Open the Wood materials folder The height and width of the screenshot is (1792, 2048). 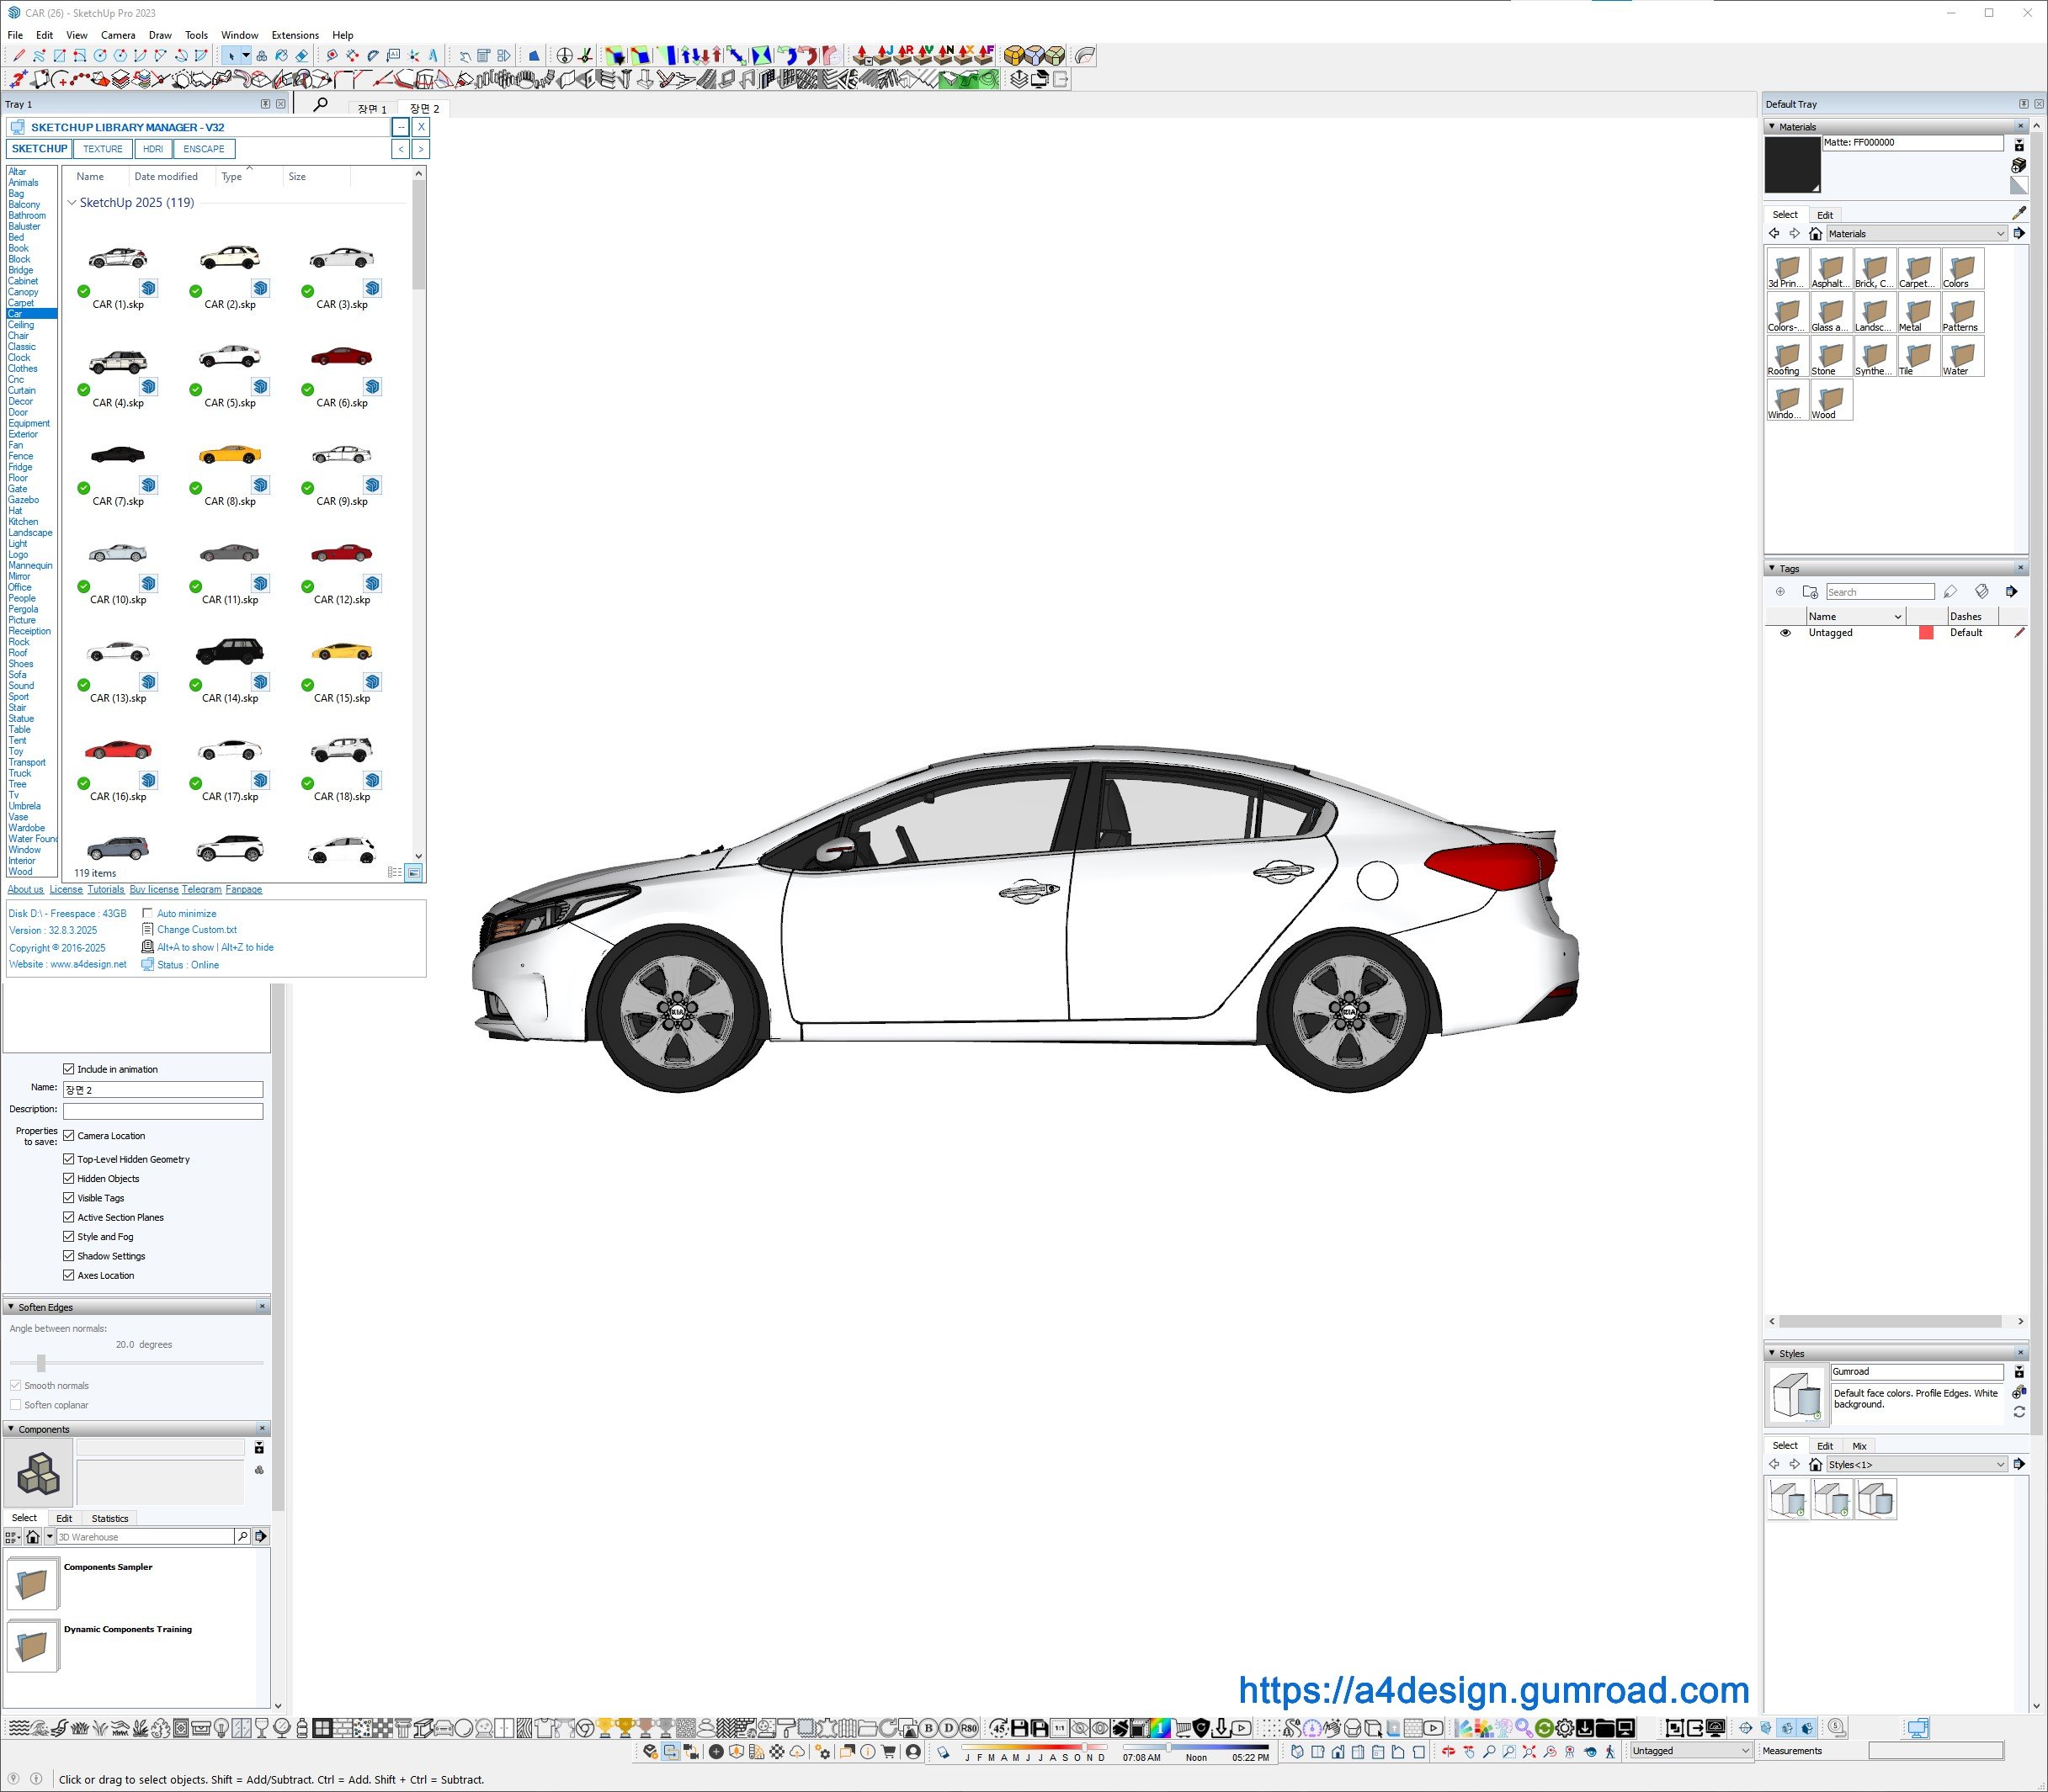click(1830, 401)
